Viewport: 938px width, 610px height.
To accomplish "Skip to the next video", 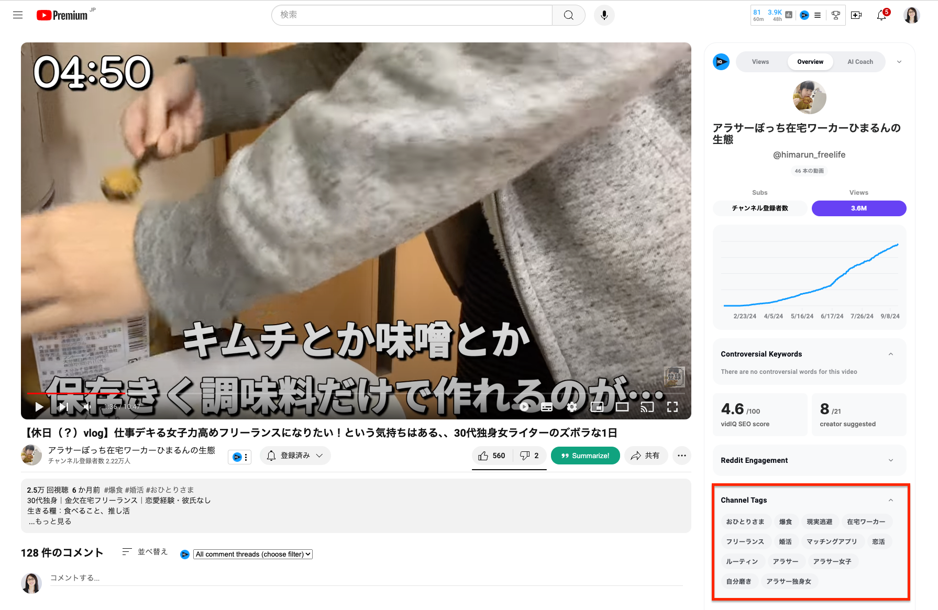I will coord(63,407).
